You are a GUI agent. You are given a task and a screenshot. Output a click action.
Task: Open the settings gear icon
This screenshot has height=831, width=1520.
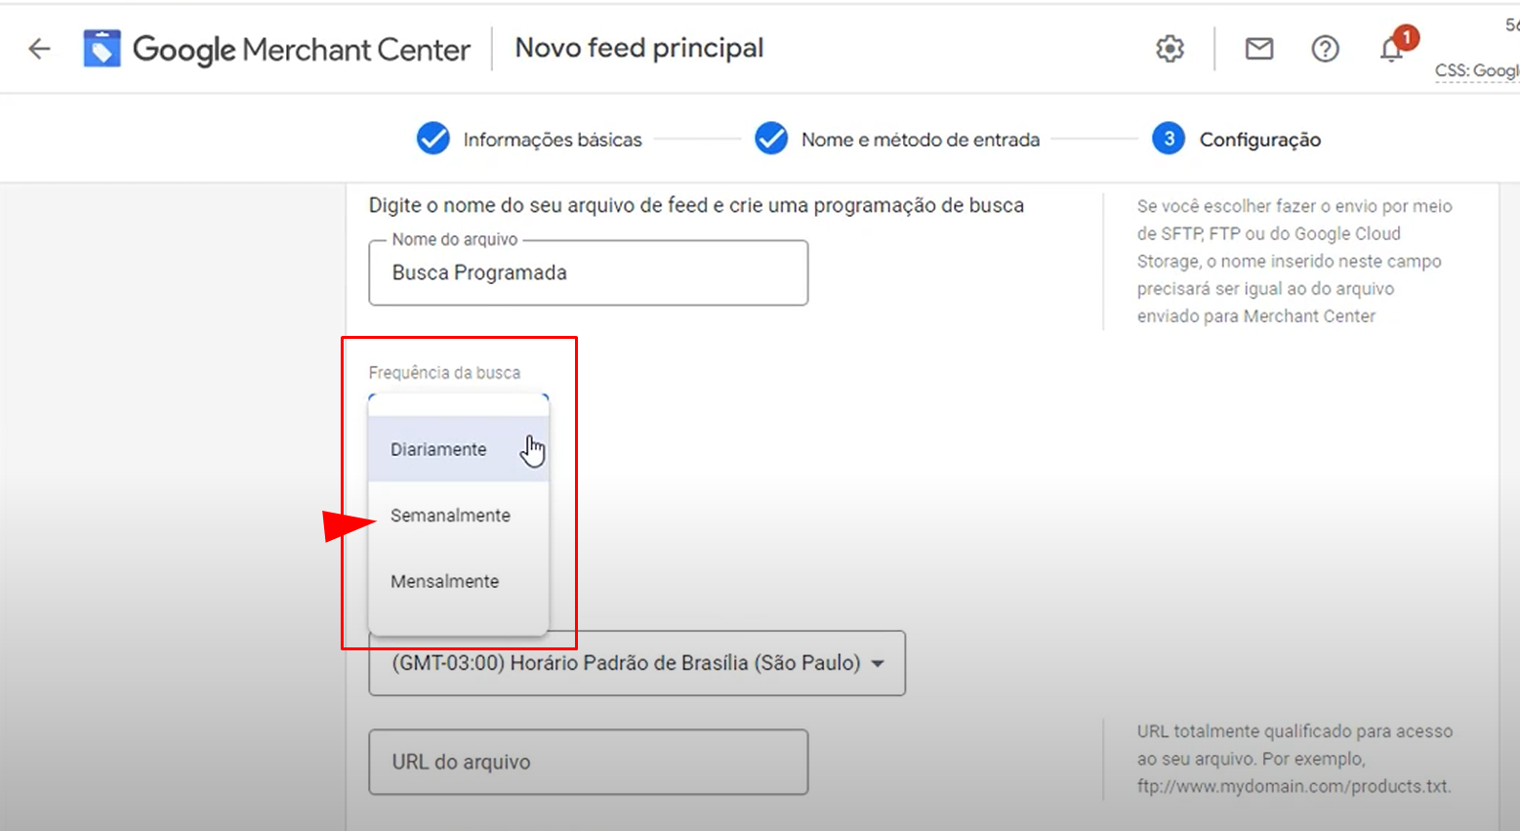[x=1170, y=49]
